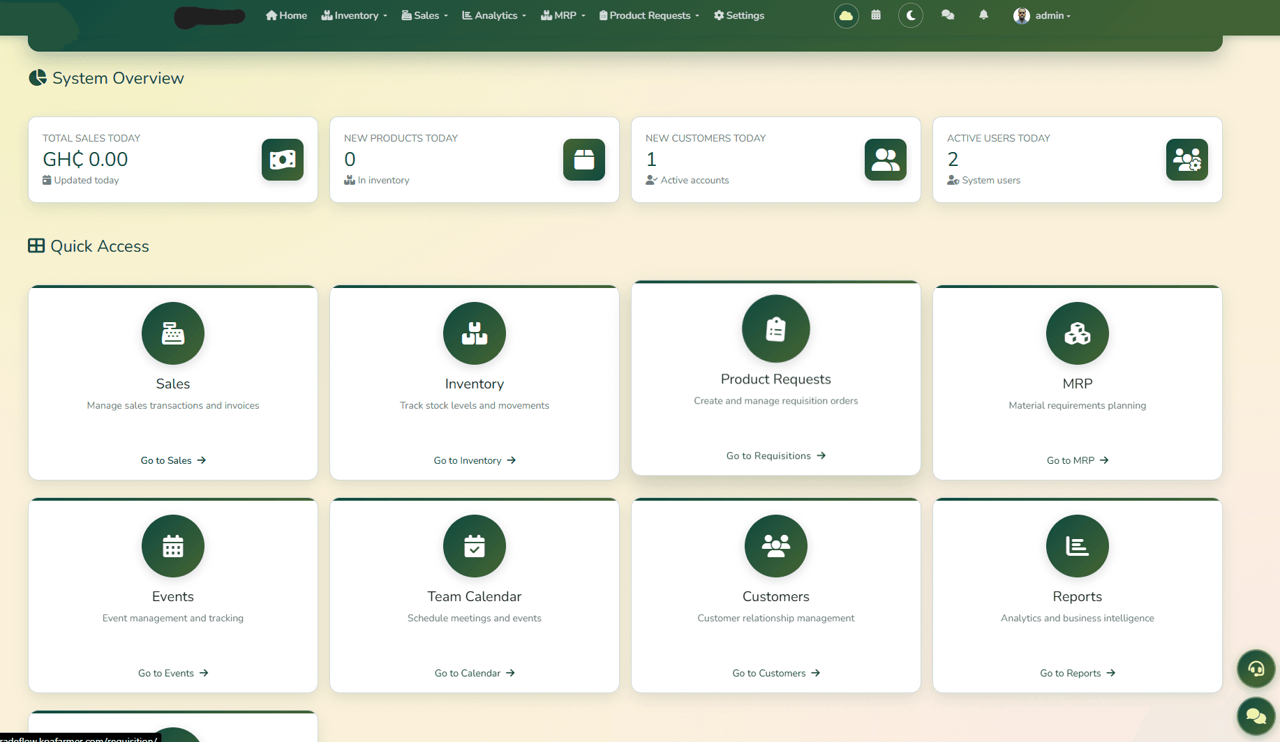
Task: Follow the Go to Requisitions link
Action: (x=776, y=455)
